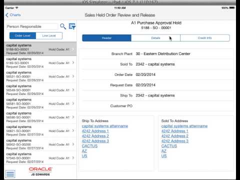Open chevron for order 56621-SO-00001
Viewport: 240px width, 180px height.
coord(73,130)
